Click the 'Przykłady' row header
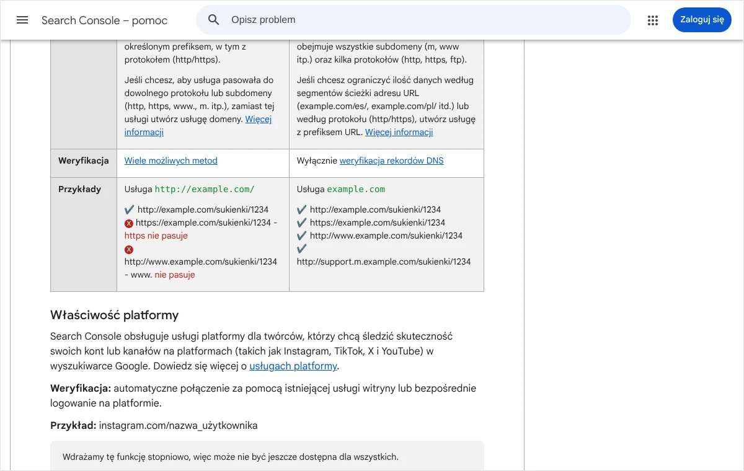 click(79, 189)
